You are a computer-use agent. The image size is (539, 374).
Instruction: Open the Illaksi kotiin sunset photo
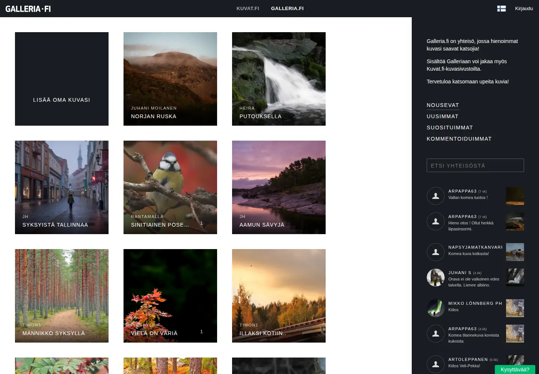click(x=279, y=296)
